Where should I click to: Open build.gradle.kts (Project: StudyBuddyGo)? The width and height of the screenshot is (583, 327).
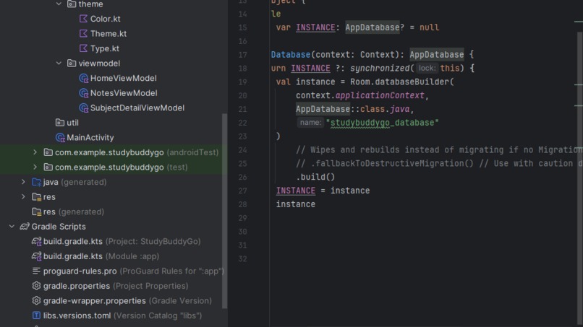pyautogui.click(x=122, y=241)
